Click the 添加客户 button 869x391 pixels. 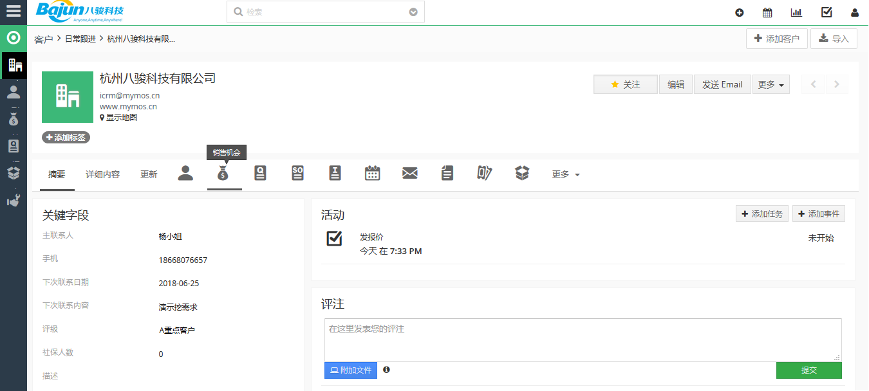click(776, 39)
